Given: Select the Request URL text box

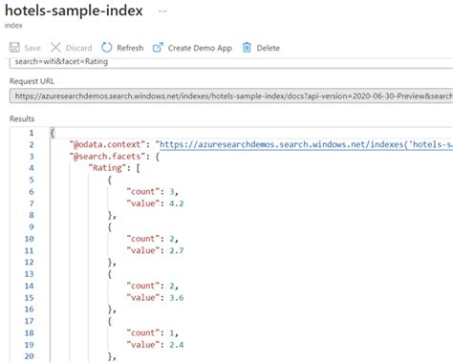Looking at the screenshot, I should click(231, 96).
